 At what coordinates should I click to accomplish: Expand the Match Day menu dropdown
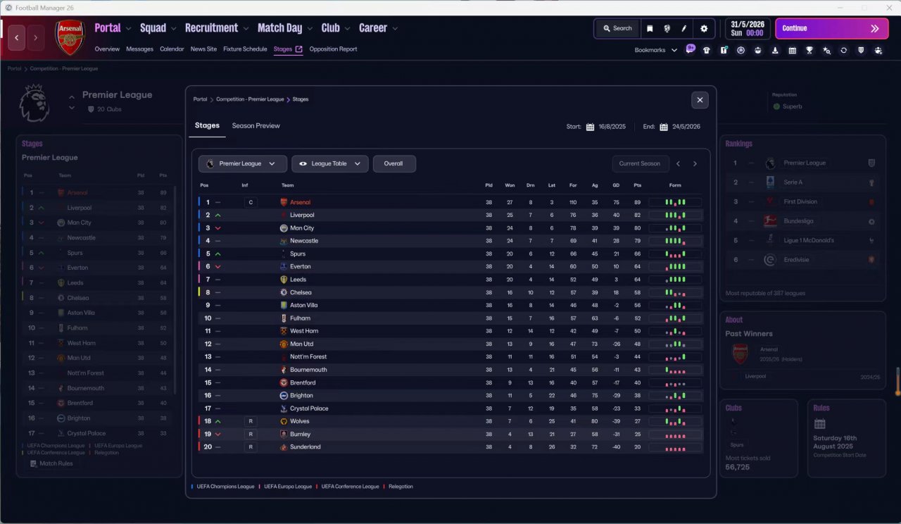click(x=310, y=29)
